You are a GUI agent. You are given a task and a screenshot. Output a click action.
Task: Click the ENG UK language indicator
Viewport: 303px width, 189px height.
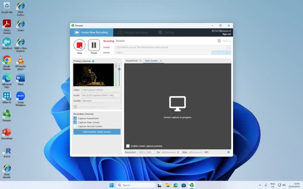pyautogui.click(x=272, y=185)
